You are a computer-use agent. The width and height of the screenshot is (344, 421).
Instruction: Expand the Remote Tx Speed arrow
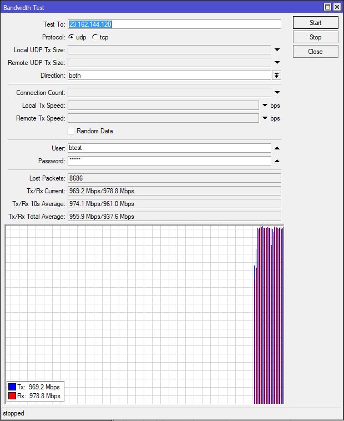coord(265,118)
